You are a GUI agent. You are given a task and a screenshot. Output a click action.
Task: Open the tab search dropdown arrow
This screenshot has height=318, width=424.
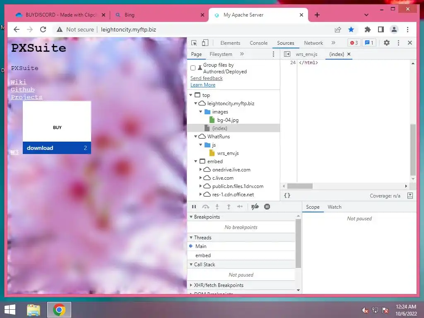pos(366,15)
